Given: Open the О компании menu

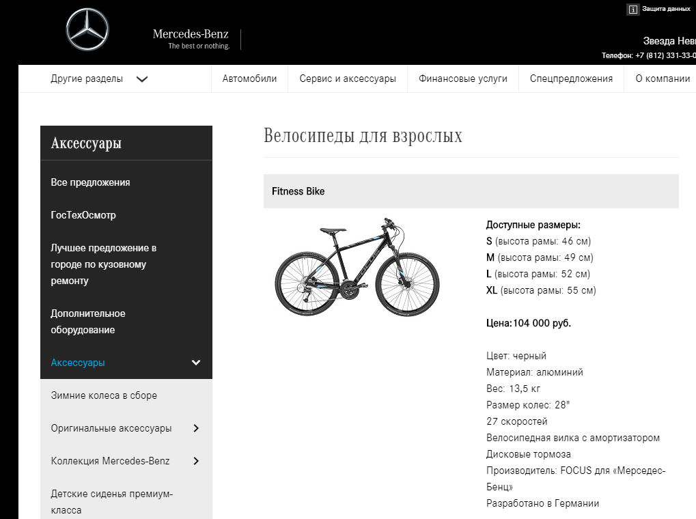Looking at the screenshot, I should pos(663,79).
